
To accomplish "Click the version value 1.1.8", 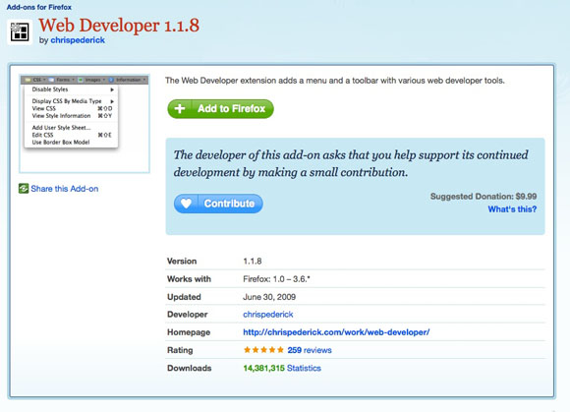I will (253, 262).
